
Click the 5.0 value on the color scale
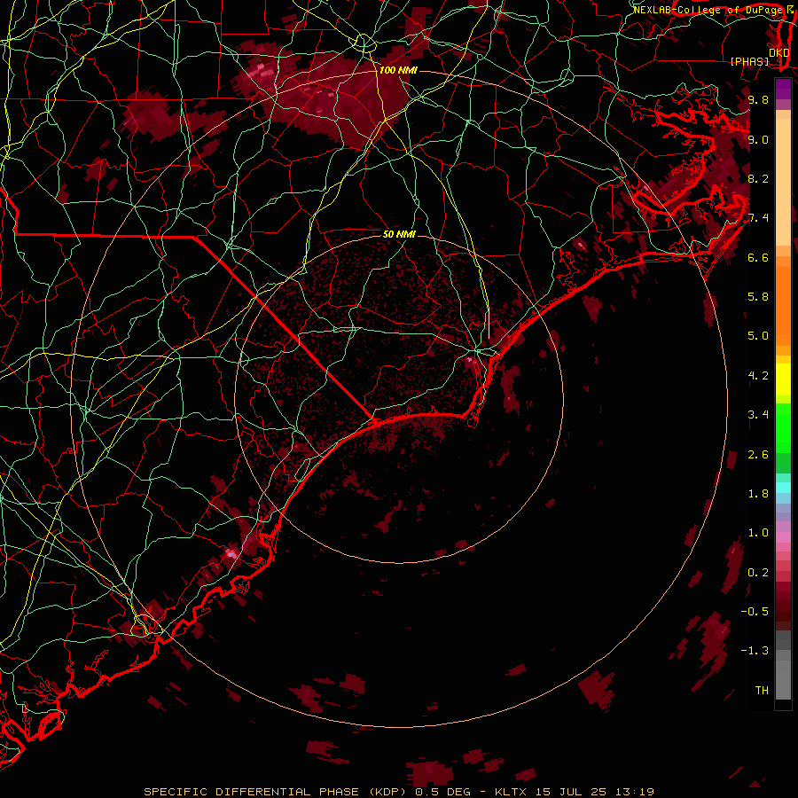click(758, 336)
